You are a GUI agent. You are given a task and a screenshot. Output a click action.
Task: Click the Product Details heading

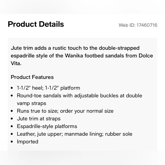tap(36, 24)
